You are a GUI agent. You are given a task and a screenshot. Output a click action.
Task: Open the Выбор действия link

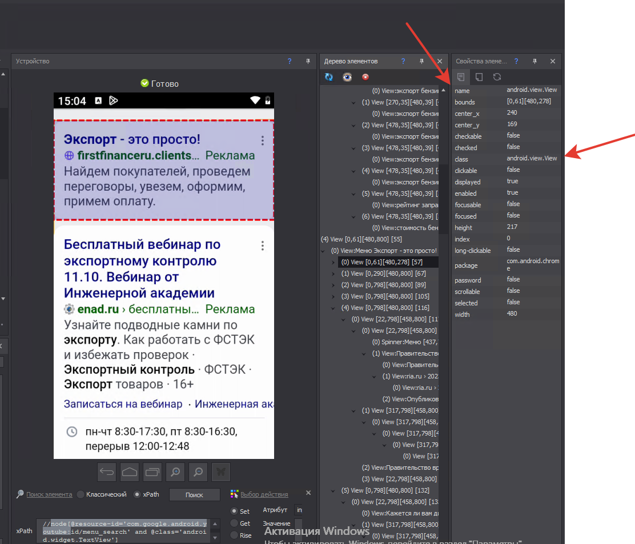pyautogui.click(x=264, y=494)
